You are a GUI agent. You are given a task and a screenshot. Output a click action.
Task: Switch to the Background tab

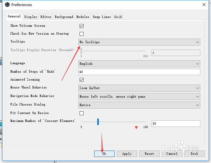64,17
